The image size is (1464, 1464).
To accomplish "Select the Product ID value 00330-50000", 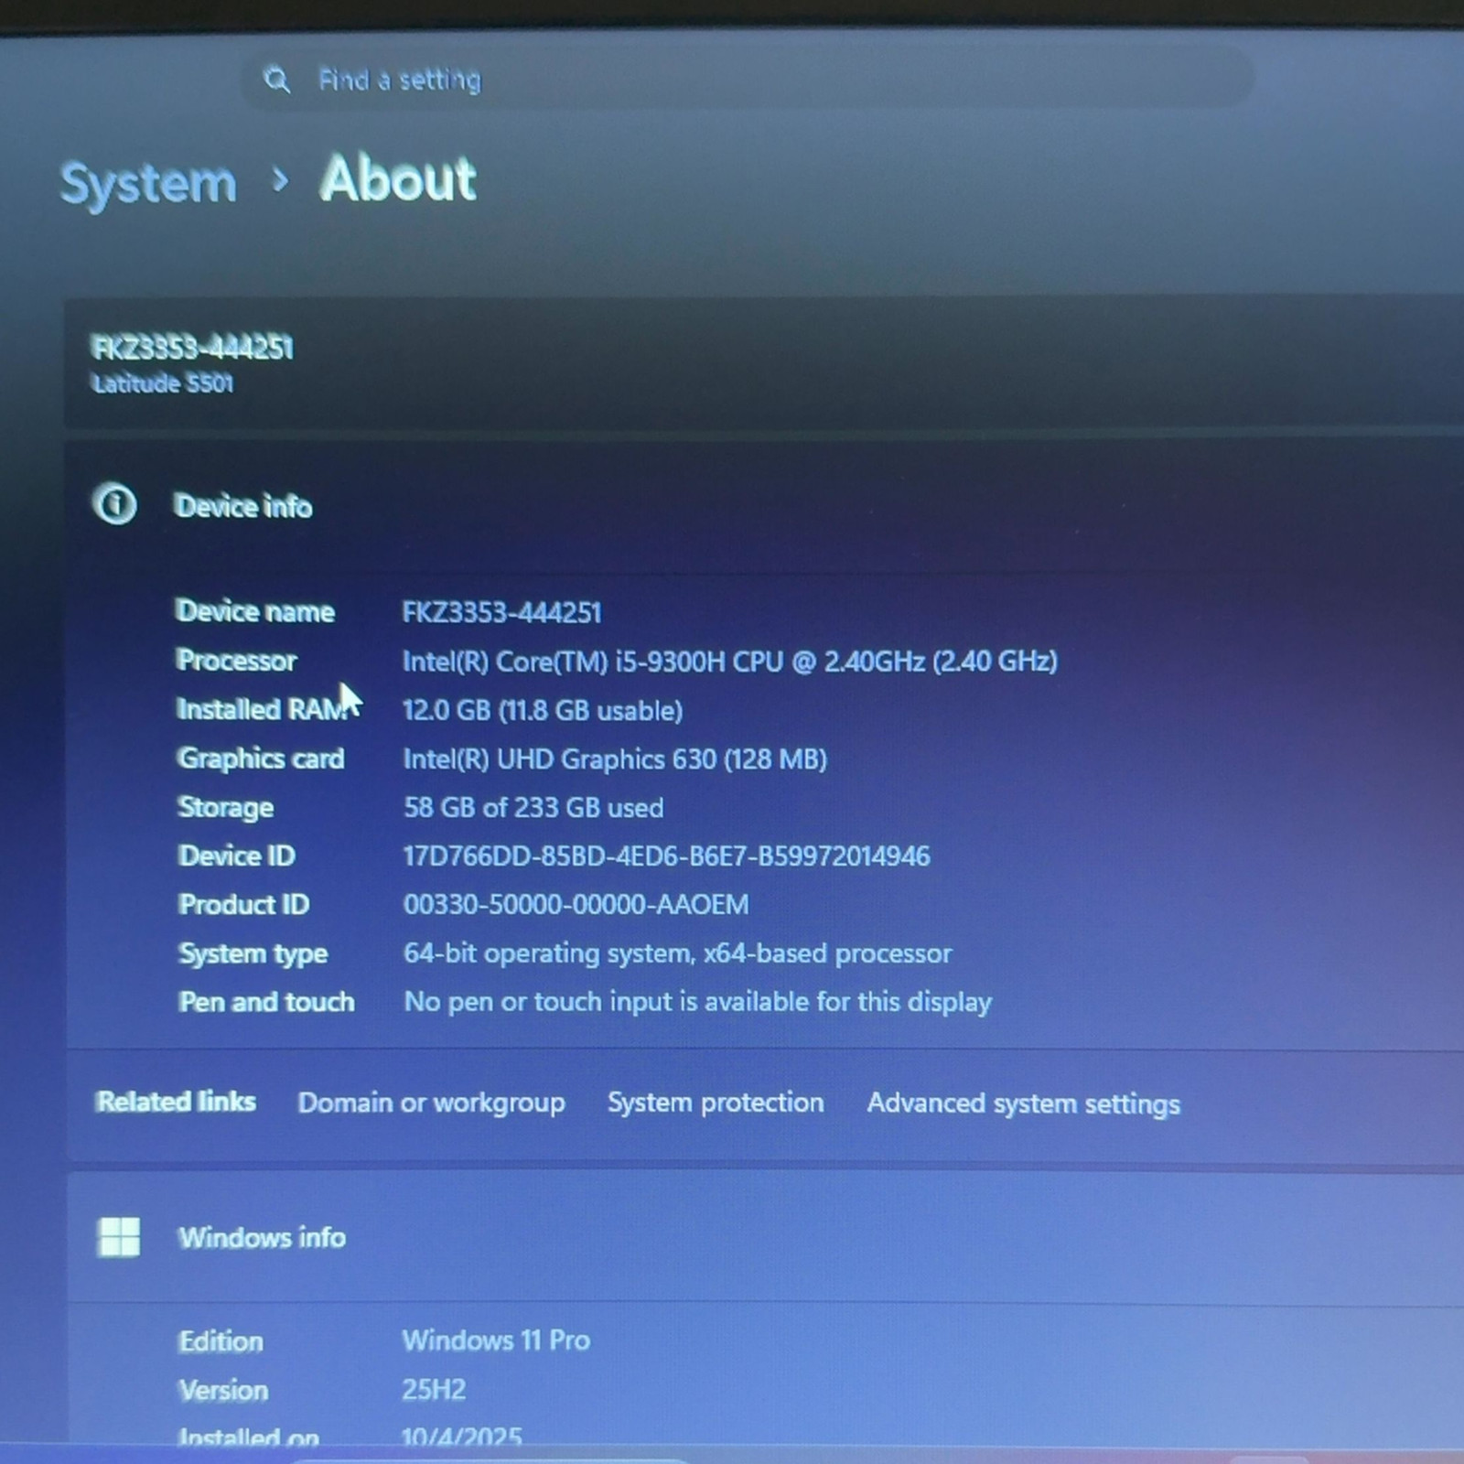I will 576,904.
